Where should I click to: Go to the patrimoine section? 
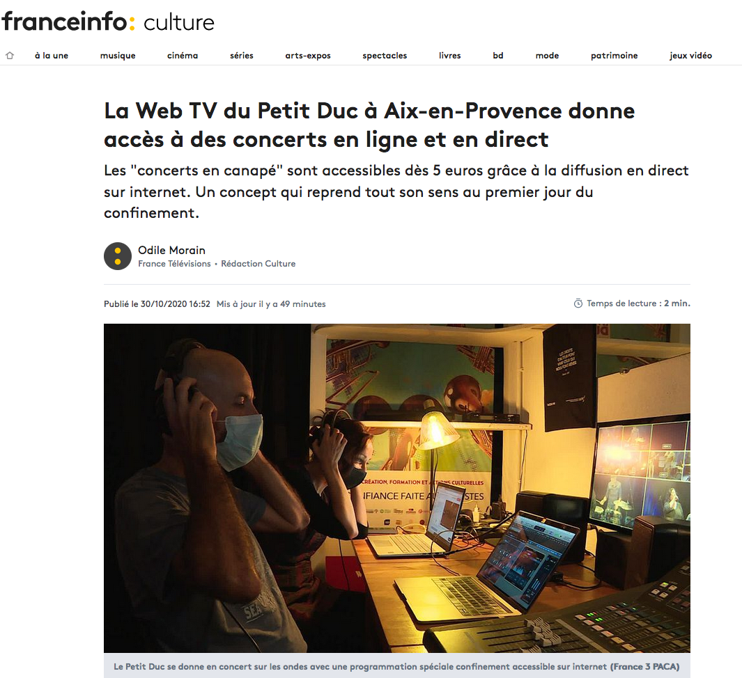click(x=615, y=55)
